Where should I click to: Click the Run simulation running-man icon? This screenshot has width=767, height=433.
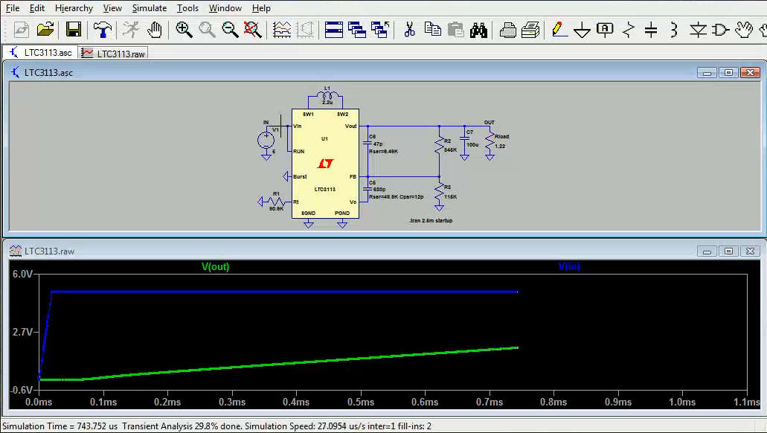(x=131, y=30)
